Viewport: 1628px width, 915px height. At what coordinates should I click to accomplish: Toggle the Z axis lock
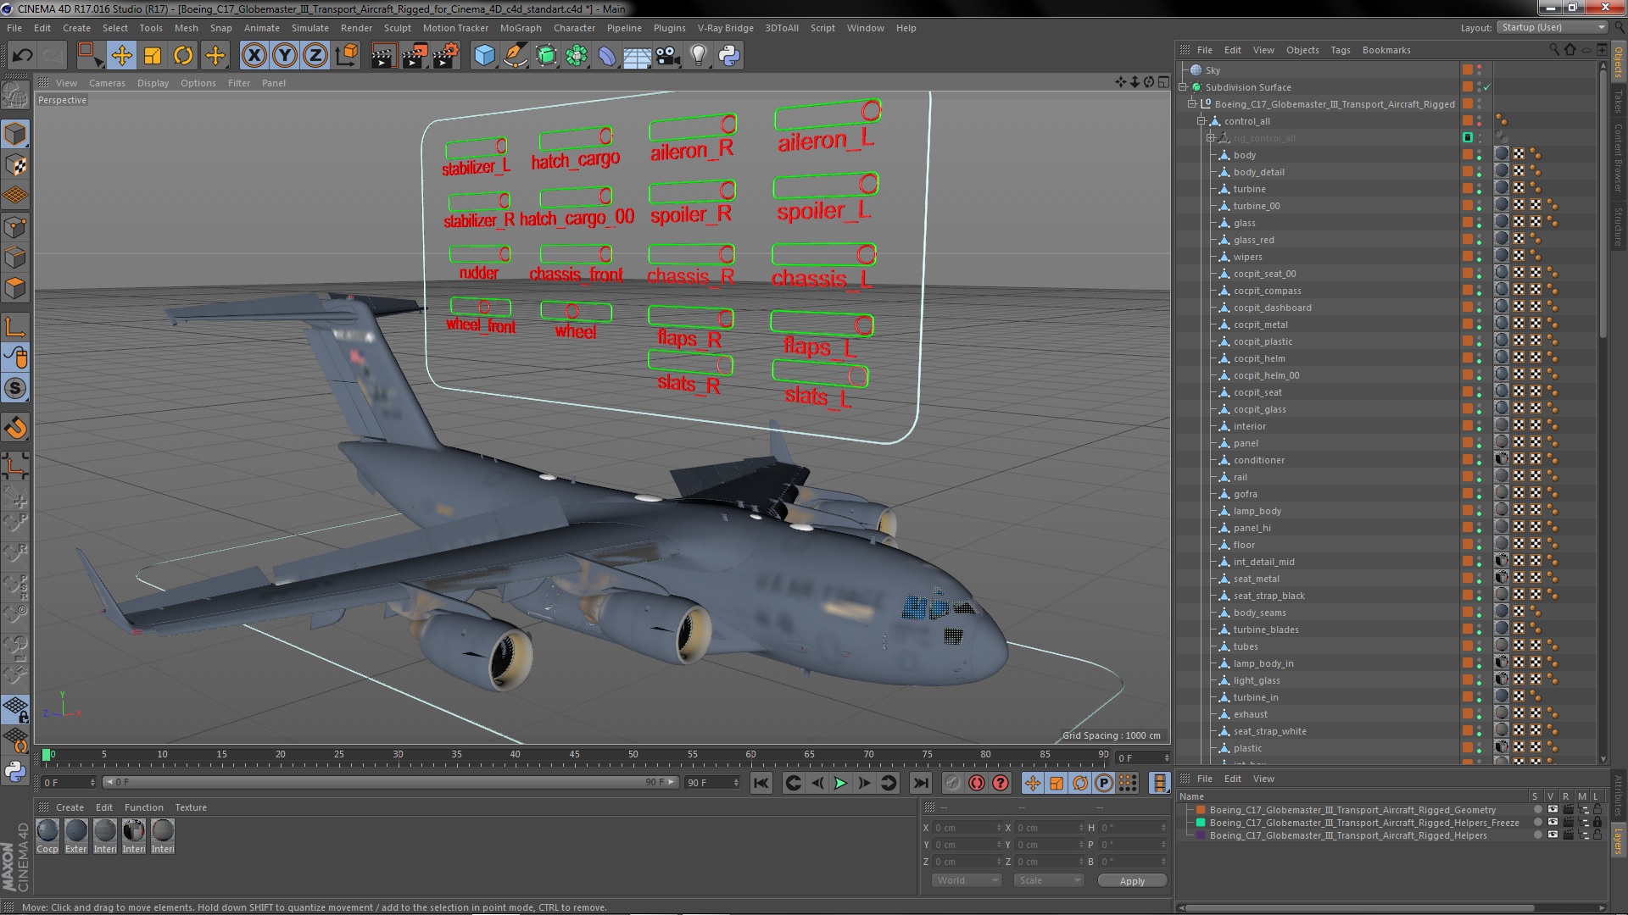[315, 56]
